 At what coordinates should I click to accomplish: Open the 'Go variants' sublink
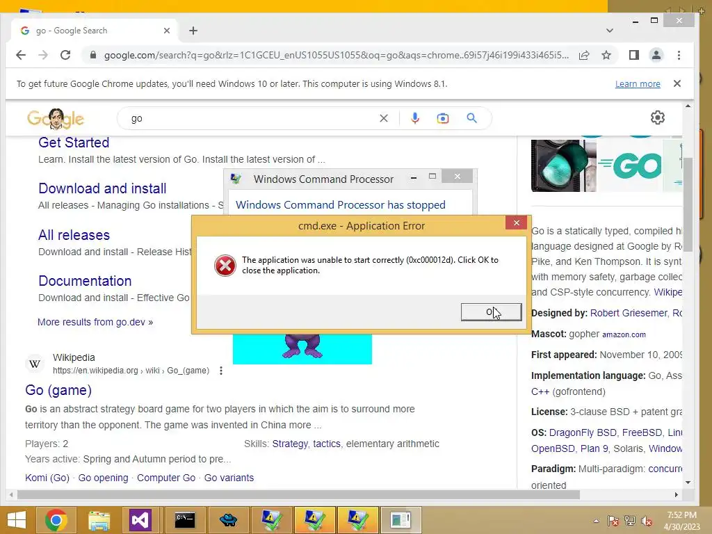229,478
